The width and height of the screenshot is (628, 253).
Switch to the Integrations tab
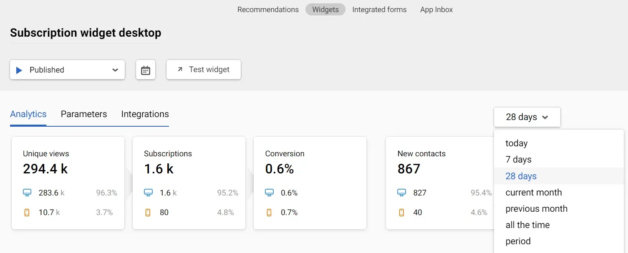pyautogui.click(x=145, y=114)
